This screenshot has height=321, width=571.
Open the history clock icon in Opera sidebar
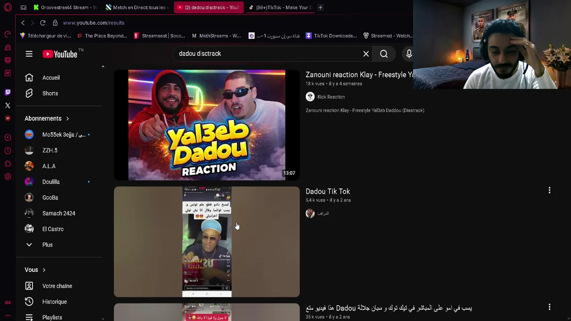(x=8, y=151)
